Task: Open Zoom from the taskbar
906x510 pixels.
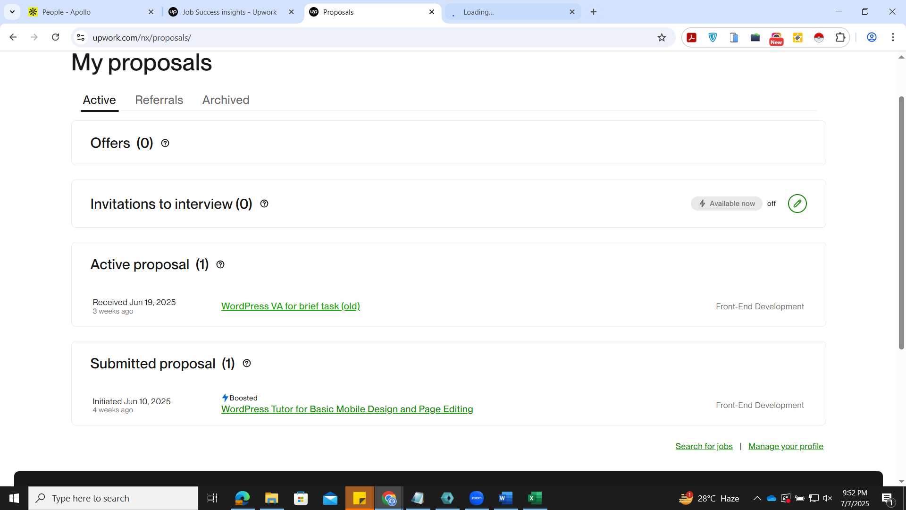Action: (477, 498)
